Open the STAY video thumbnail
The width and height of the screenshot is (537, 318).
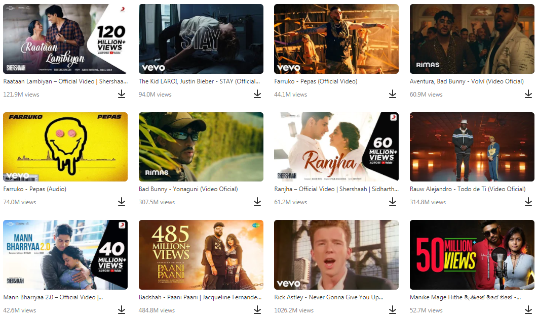coord(201,39)
